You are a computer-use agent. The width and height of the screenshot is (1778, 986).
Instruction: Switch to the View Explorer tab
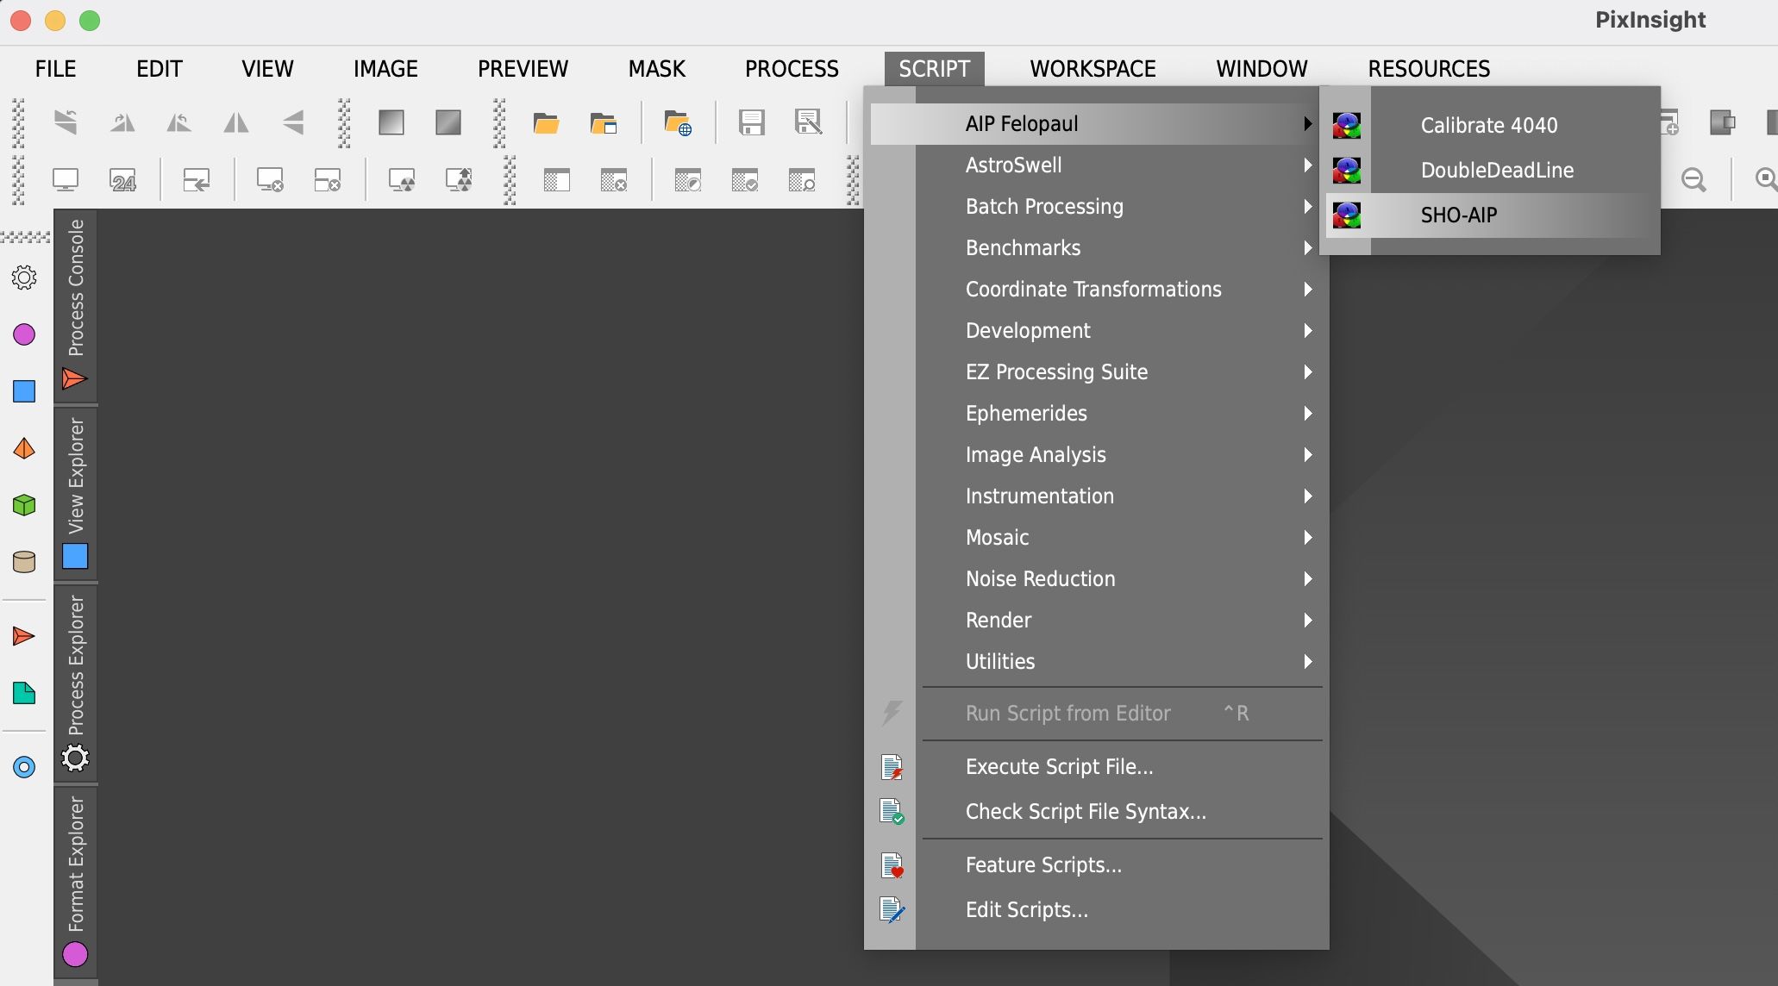click(x=76, y=494)
